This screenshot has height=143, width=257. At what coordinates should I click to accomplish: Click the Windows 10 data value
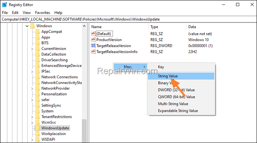(x=199, y=40)
